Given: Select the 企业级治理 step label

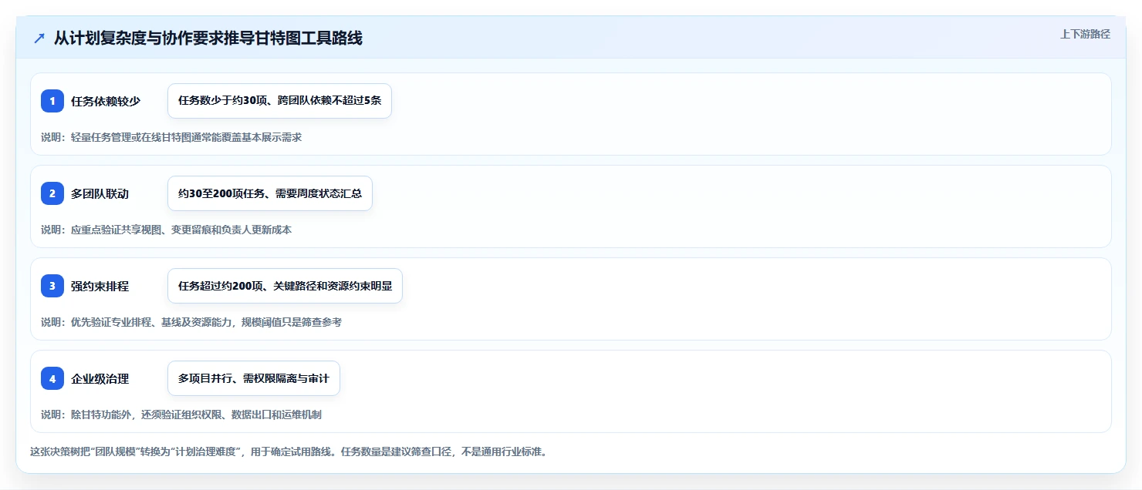Looking at the screenshot, I should tap(100, 378).
